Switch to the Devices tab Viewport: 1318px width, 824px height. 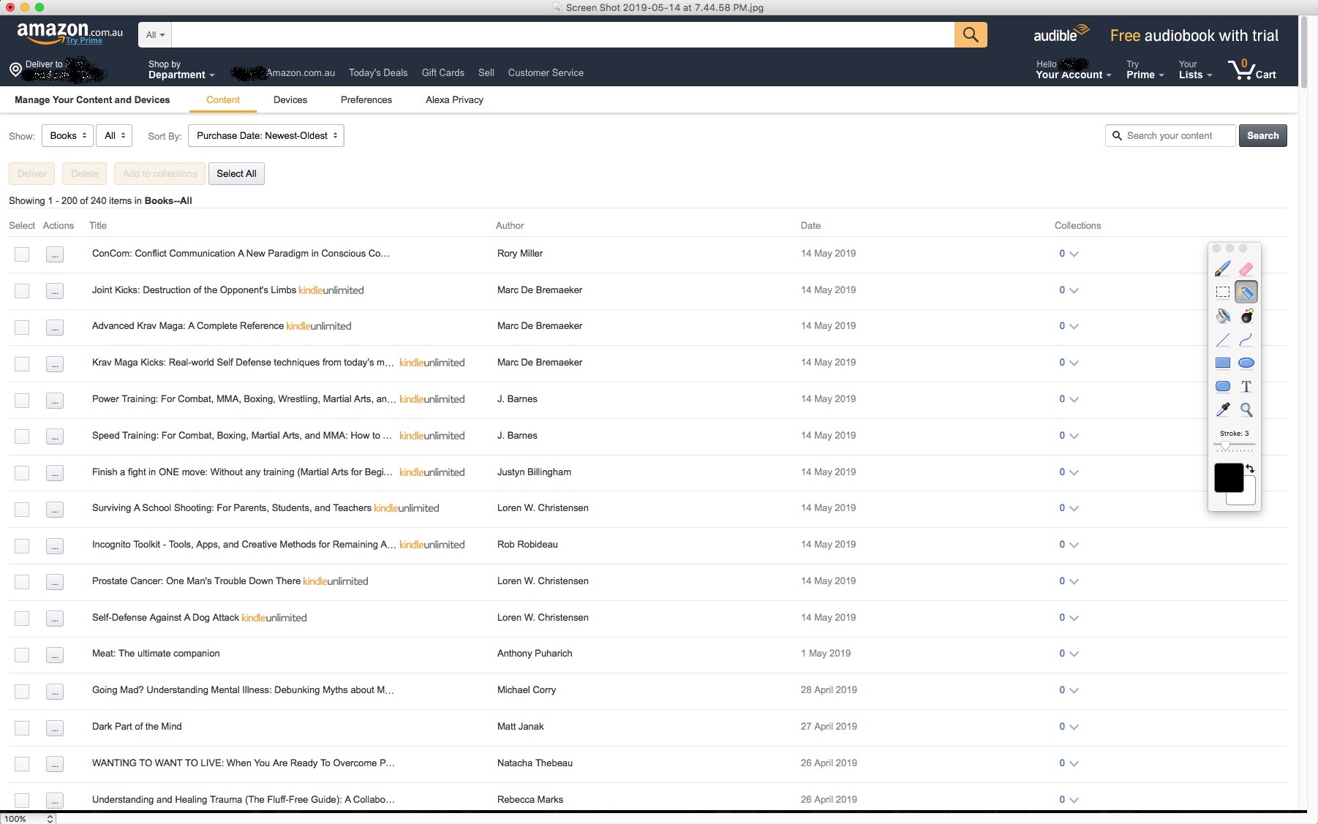pos(290,99)
